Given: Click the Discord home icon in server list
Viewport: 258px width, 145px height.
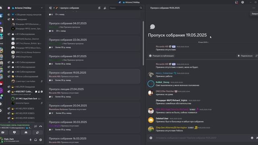Looking at the screenshot, I should (1, 8).
